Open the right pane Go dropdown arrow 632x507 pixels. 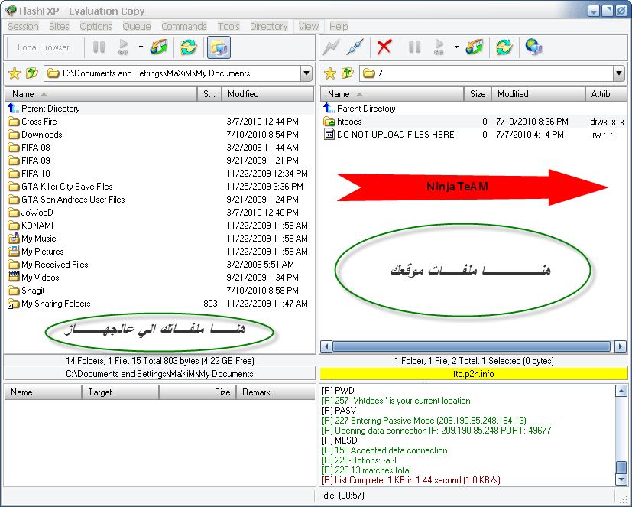pyautogui.click(x=456, y=47)
